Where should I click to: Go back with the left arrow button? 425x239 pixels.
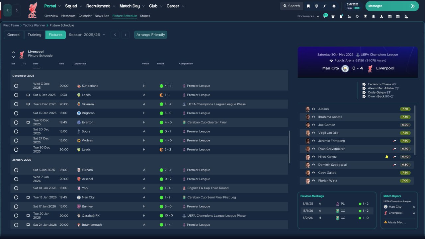(8, 10)
